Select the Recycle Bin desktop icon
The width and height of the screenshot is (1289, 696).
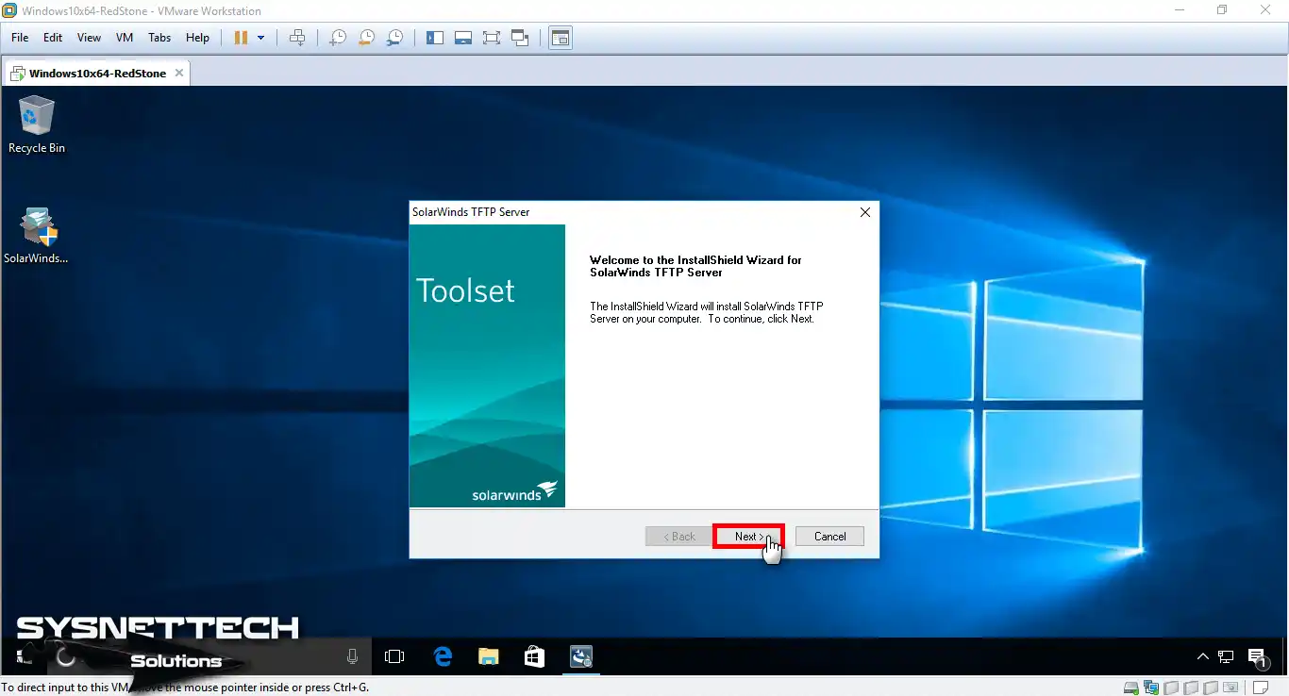(37, 124)
